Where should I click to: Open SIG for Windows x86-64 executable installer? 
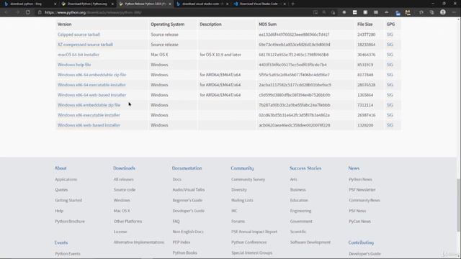(390, 85)
